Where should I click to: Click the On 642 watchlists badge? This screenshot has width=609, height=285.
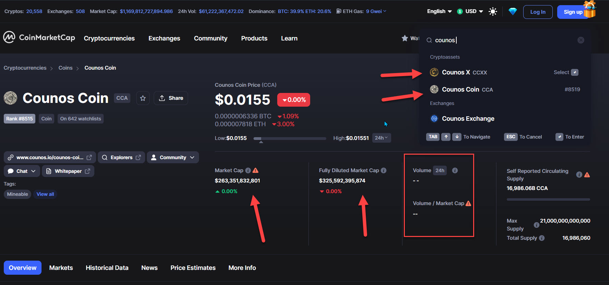(x=81, y=119)
